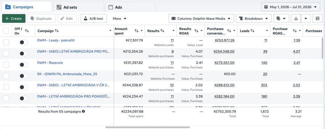Open the charts view icon button
325x129 pixels.
tap(317, 18)
